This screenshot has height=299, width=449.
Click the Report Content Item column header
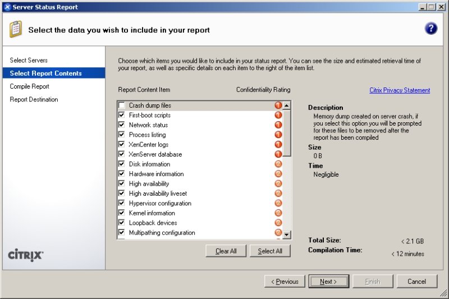pyautogui.click(x=144, y=90)
